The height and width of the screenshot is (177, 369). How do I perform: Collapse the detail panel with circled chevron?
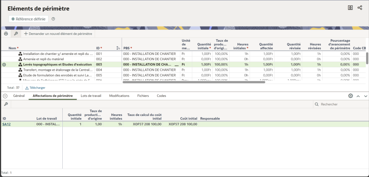[5, 96]
